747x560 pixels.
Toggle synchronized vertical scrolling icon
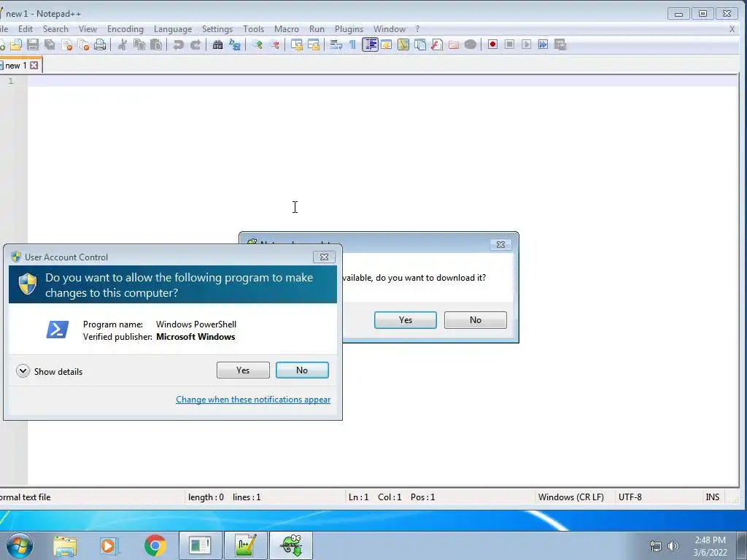tap(297, 44)
